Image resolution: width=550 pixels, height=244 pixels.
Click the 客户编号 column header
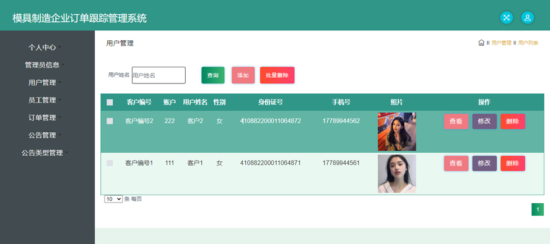tap(139, 102)
